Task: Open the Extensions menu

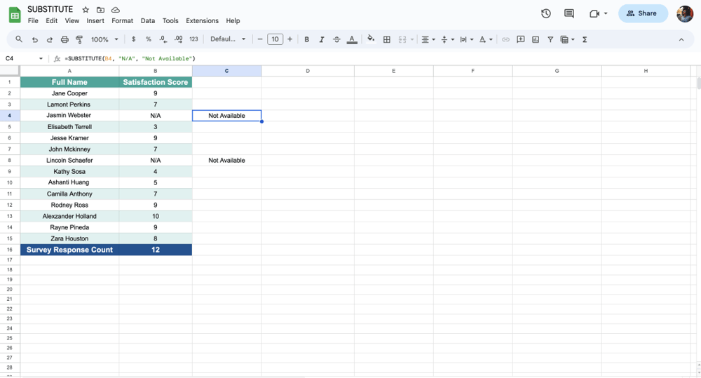Action: pyautogui.click(x=202, y=21)
